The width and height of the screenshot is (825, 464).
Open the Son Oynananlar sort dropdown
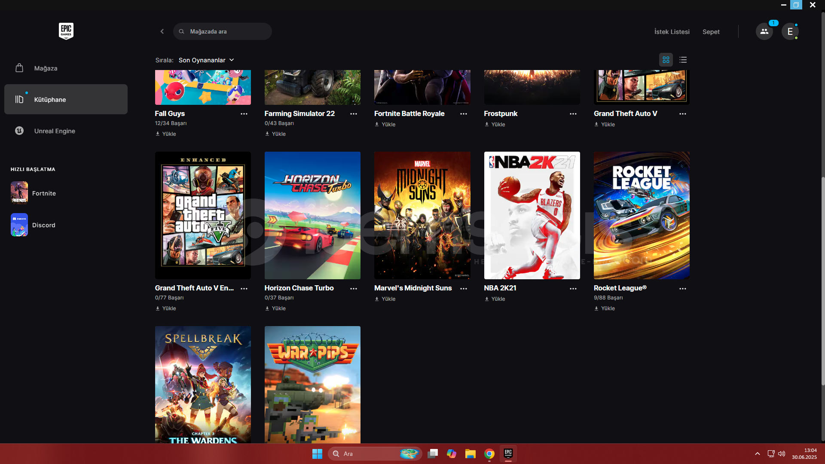(206, 60)
